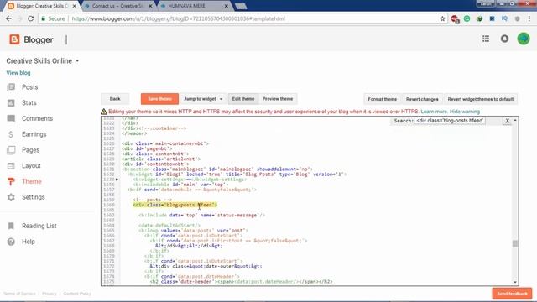537x302 pixels.
Task: Click the Help question mark icon
Action: pos(11,242)
